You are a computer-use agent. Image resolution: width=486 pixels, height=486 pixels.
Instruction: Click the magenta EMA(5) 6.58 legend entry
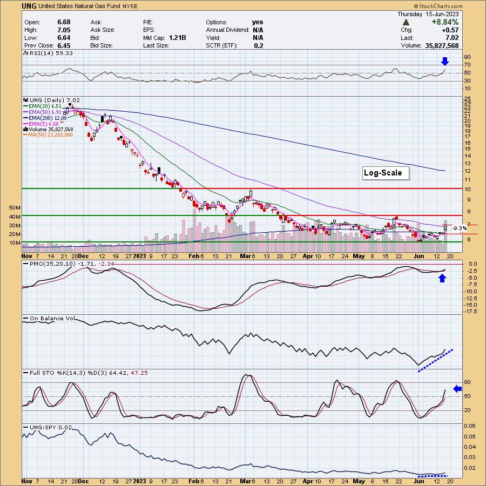41,124
